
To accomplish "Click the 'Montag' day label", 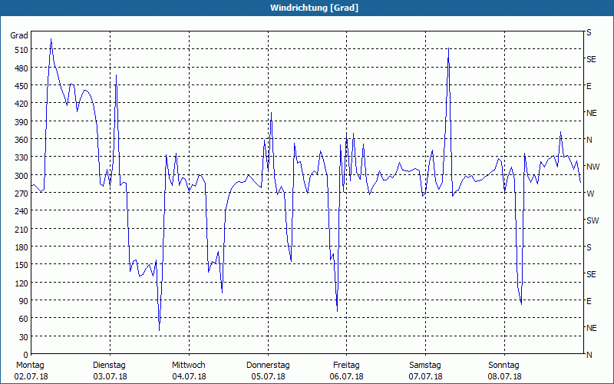I will (x=30, y=366).
